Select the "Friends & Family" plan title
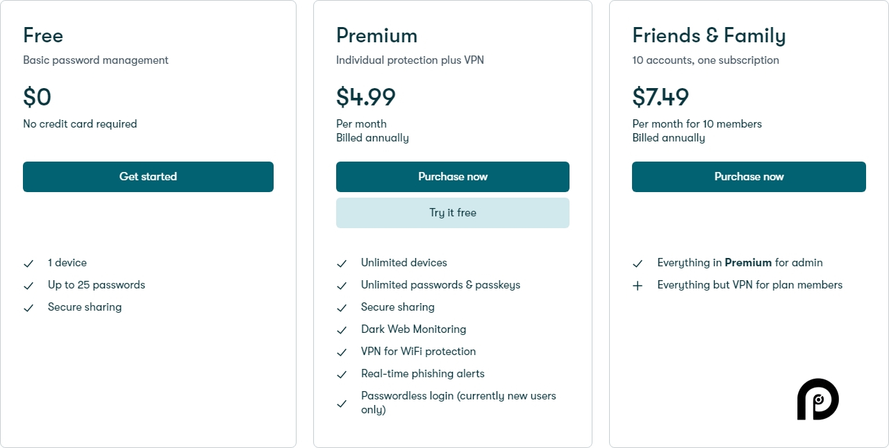 coord(708,35)
